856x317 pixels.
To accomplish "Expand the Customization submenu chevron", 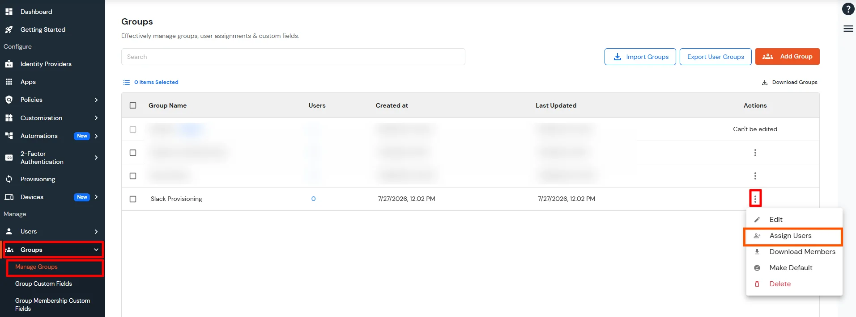I will click(x=96, y=118).
